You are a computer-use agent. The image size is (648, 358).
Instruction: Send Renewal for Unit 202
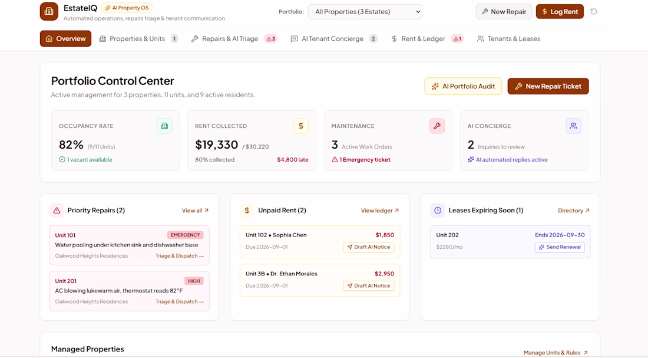(560, 247)
